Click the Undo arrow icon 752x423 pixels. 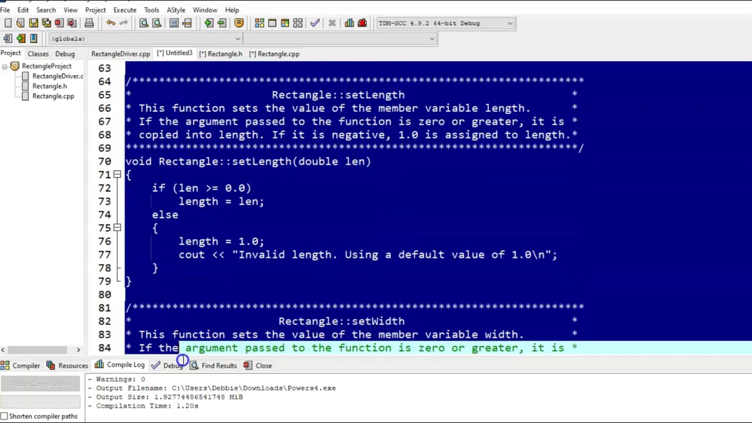click(x=110, y=23)
